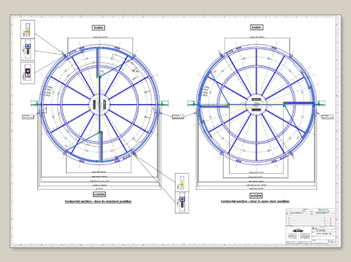Viewport: 351px width, 262px height.
Task: Click the top detail thumbnail at upper left
Action: pos(28,29)
